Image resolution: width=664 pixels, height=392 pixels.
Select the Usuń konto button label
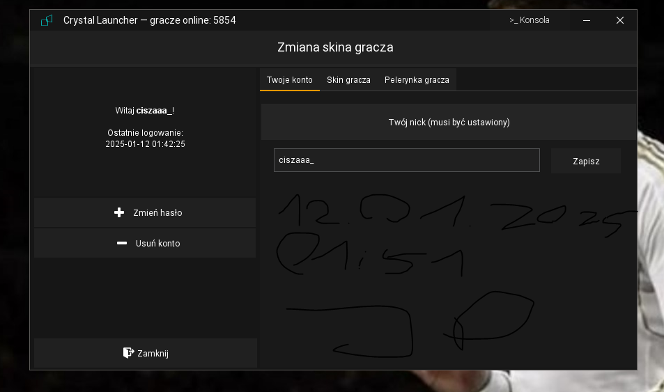pos(157,243)
